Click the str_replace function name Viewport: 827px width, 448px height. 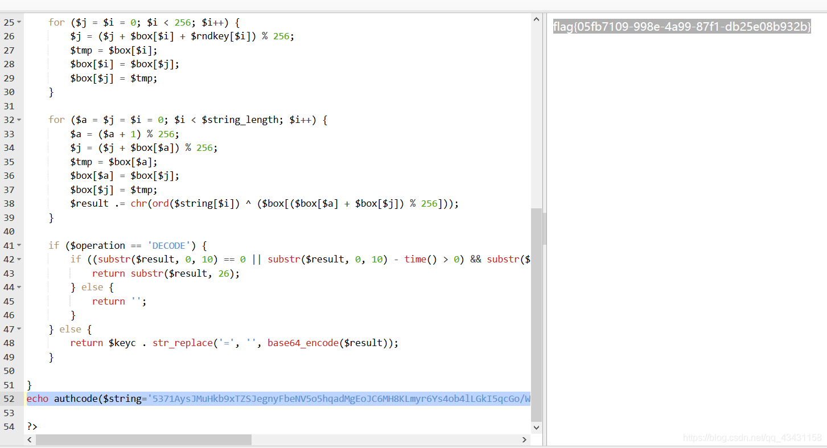click(x=183, y=343)
